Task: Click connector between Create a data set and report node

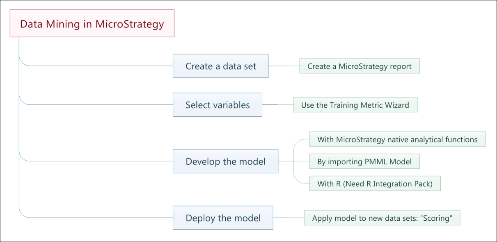Action: click(x=284, y=66)
